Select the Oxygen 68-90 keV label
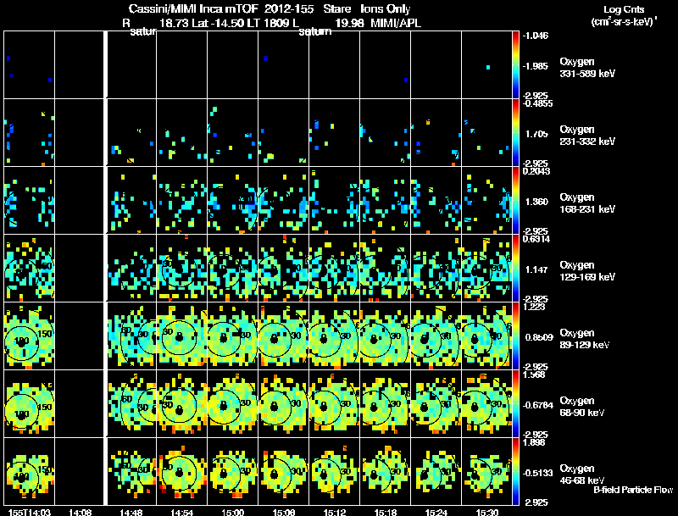Image resolution: width=678 pixels, height=516 pixels. tap(582, 407)
